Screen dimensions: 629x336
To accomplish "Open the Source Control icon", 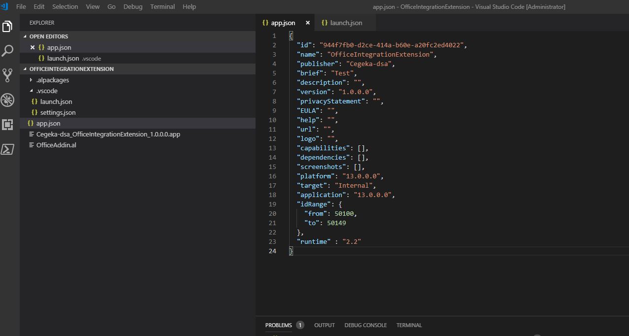I will (7, 75).
